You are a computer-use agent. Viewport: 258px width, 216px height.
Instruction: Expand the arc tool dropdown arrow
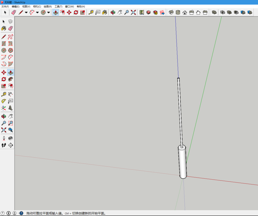point(37,12)
